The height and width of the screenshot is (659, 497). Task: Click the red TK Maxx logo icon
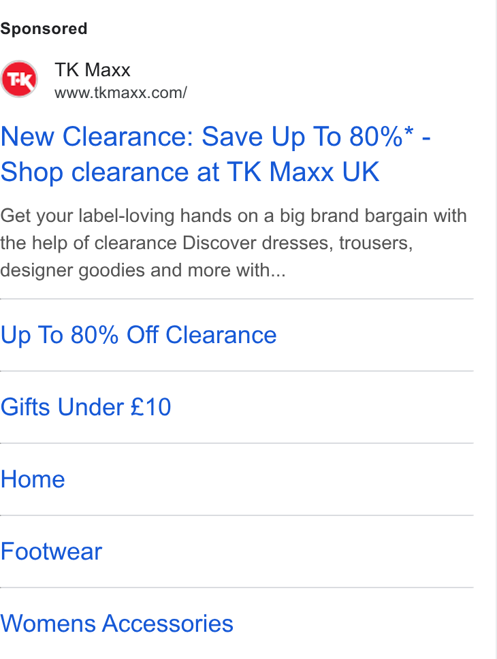pos(19,79)
